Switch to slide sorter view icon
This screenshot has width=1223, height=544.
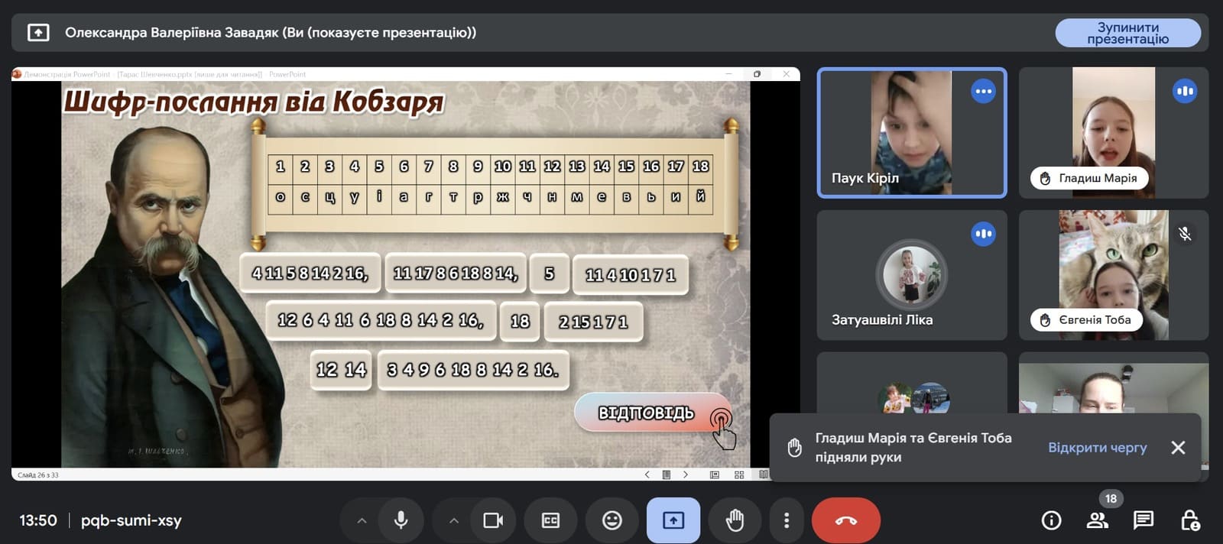739,474
